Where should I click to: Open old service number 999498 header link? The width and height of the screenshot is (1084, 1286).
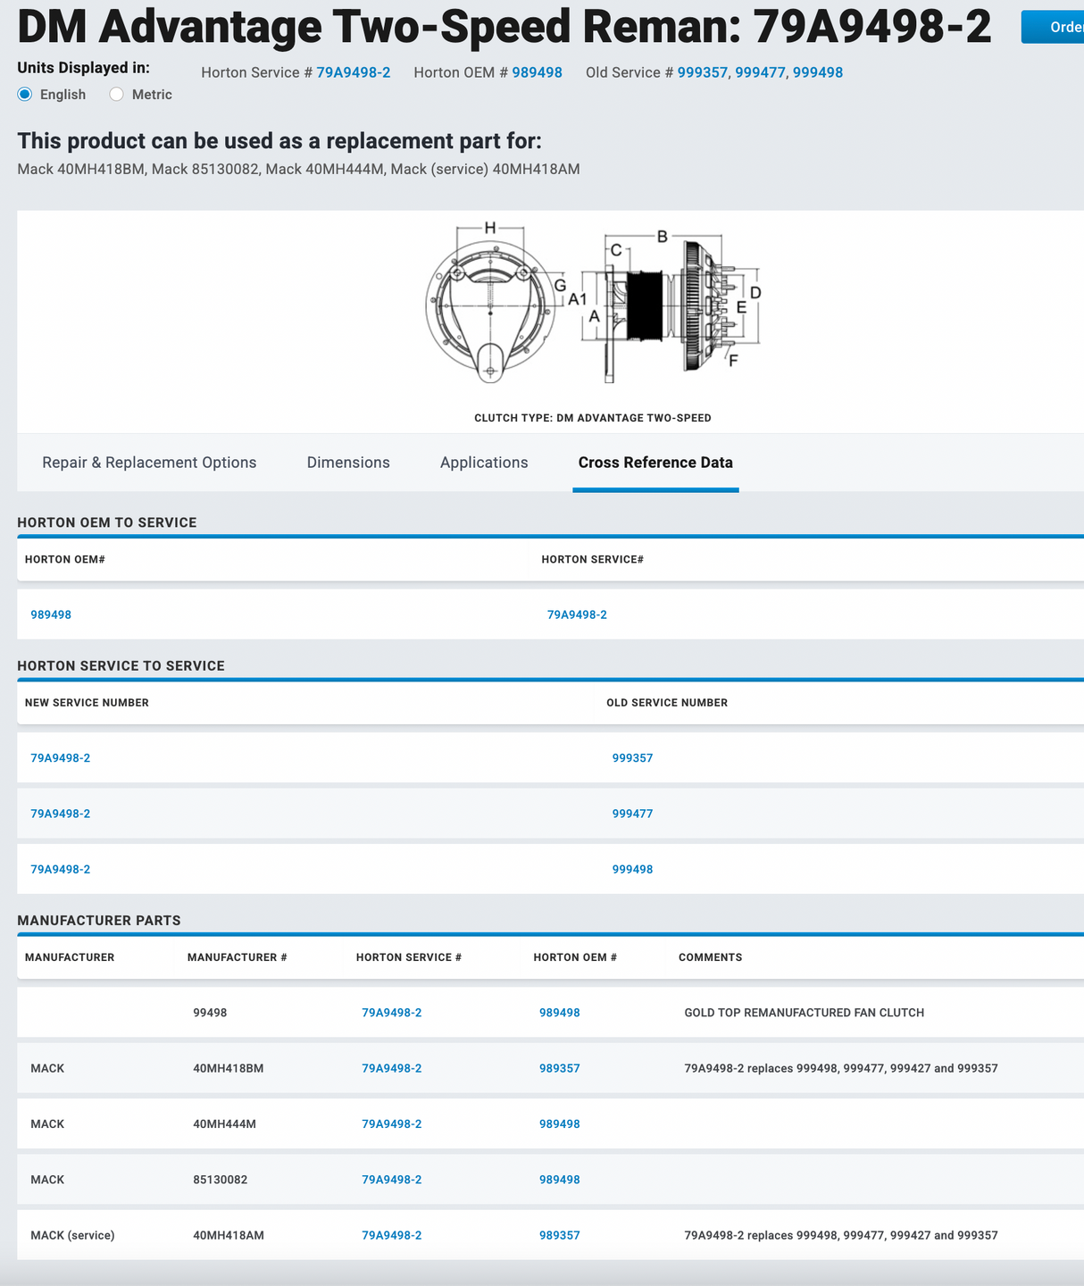coord(817,72)
